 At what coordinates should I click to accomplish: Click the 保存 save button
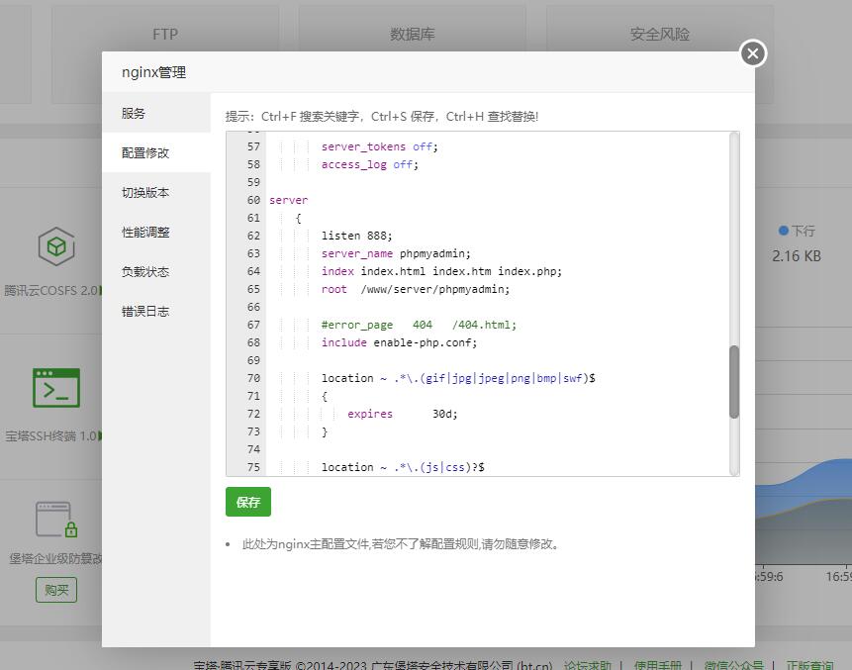coord(247,502)
